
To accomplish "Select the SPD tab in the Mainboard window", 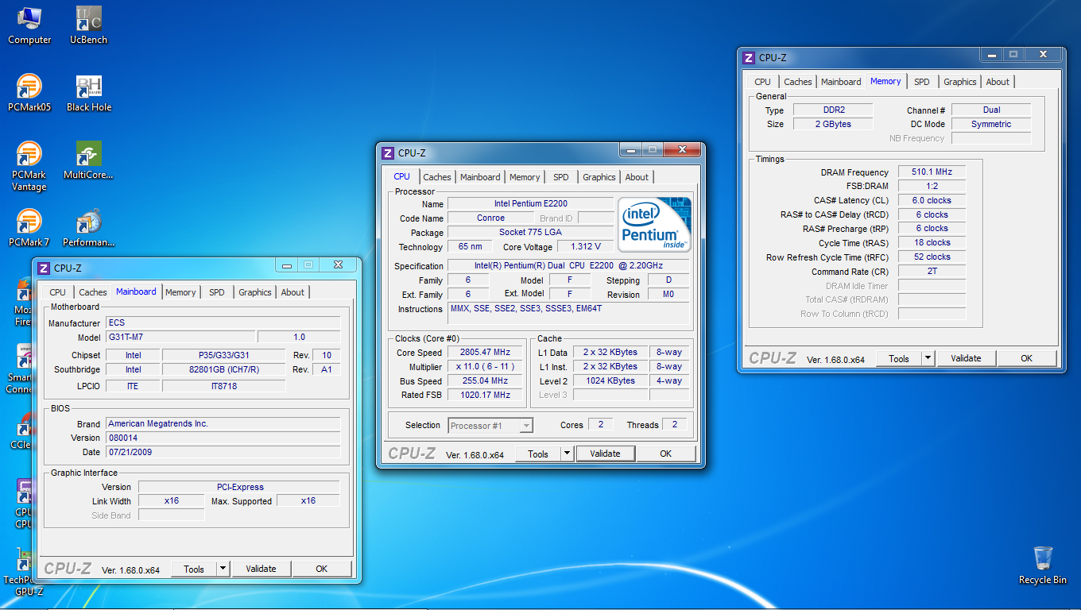I will 217,292.
